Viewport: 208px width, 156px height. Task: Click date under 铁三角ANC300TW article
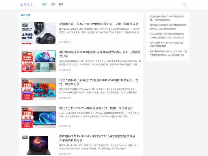tap(65, 42)
